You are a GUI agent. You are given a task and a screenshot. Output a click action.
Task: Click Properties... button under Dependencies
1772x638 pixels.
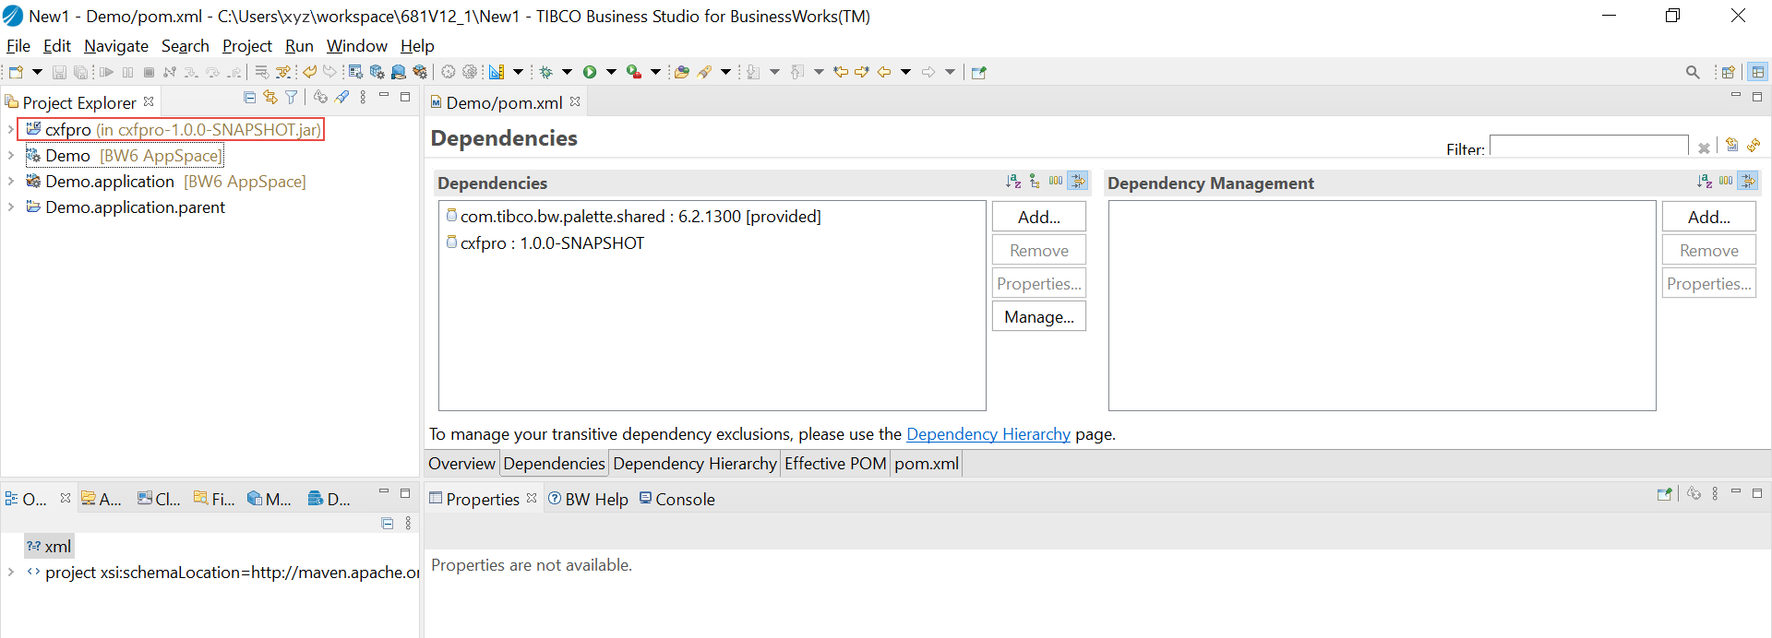(x=1039, y=283)
